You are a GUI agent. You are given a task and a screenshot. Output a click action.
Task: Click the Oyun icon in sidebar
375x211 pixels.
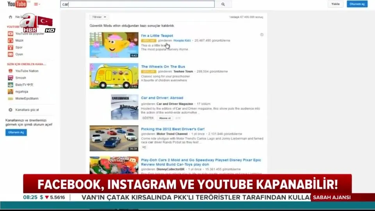pyautogui.click(x=10, y=54)
